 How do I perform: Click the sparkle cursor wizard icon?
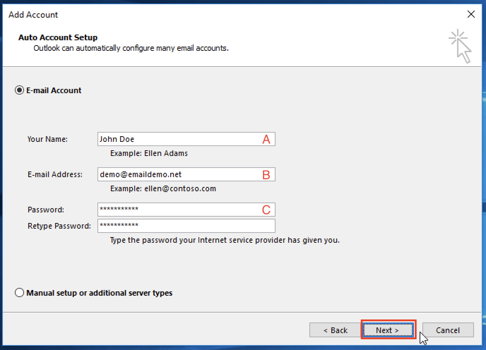point(460,46)
